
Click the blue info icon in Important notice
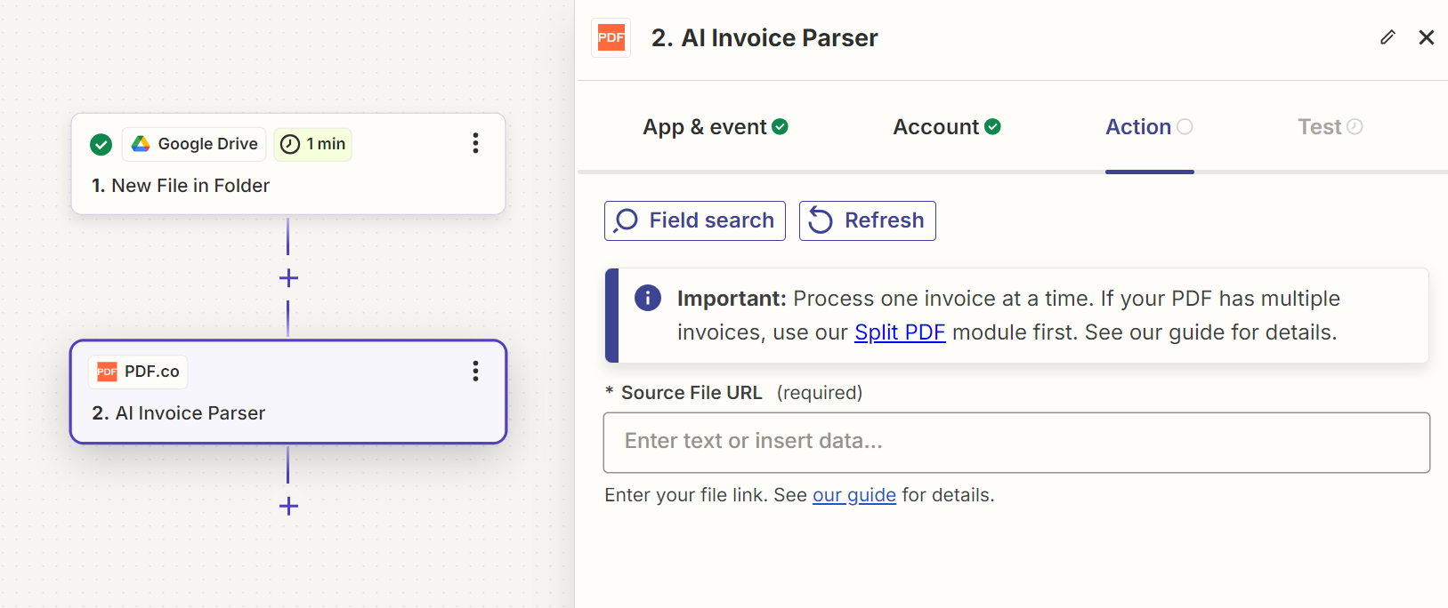click(x=648, y=298)
